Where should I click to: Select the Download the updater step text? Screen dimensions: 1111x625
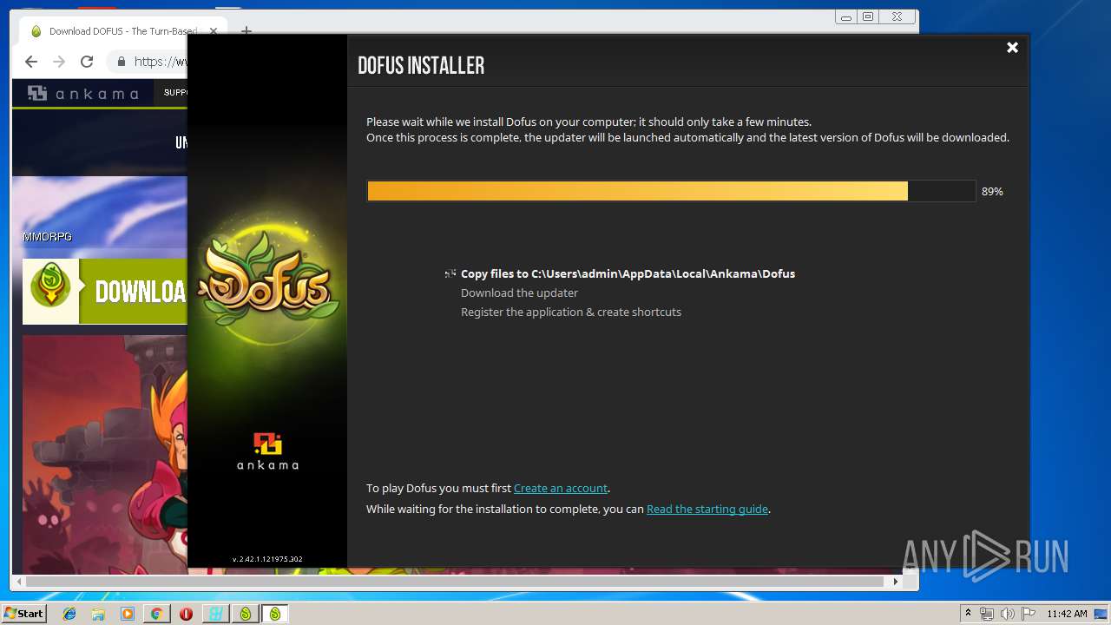(x=519, y=293)
